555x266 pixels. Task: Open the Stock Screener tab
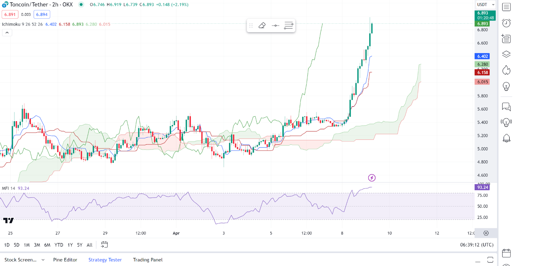[x=20, y=260]
